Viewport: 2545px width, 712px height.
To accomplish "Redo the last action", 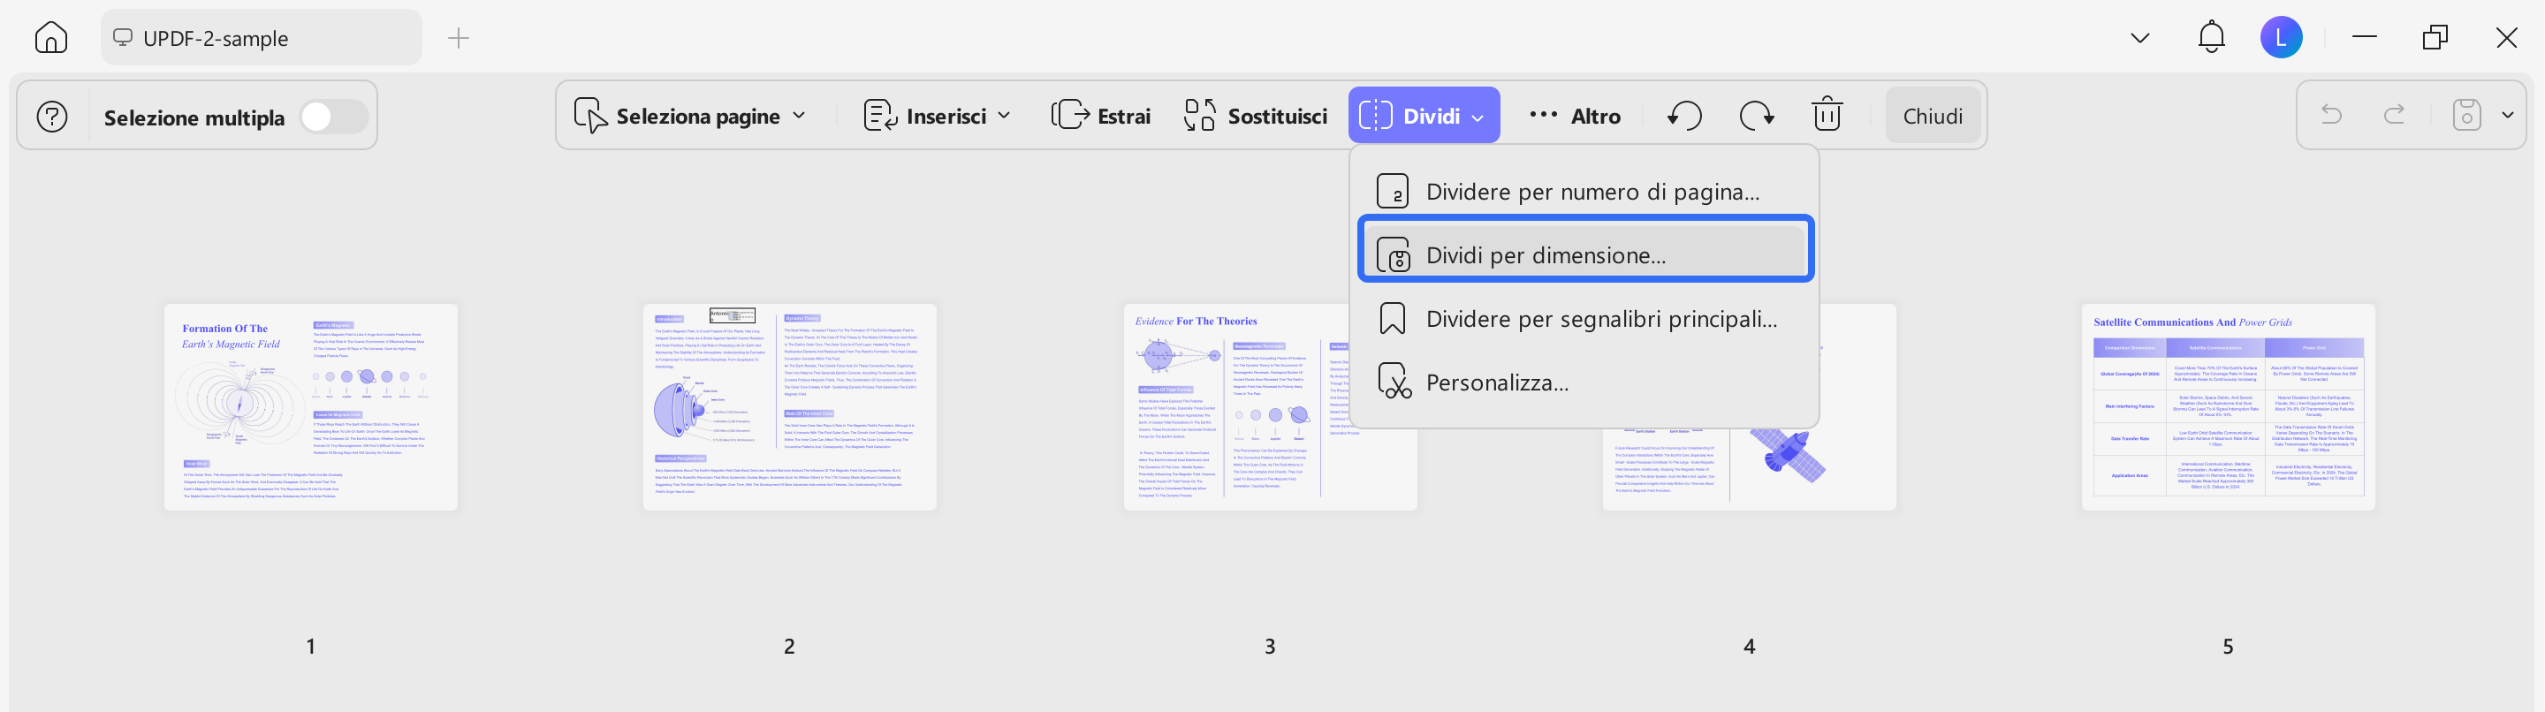I will 2395,115.
